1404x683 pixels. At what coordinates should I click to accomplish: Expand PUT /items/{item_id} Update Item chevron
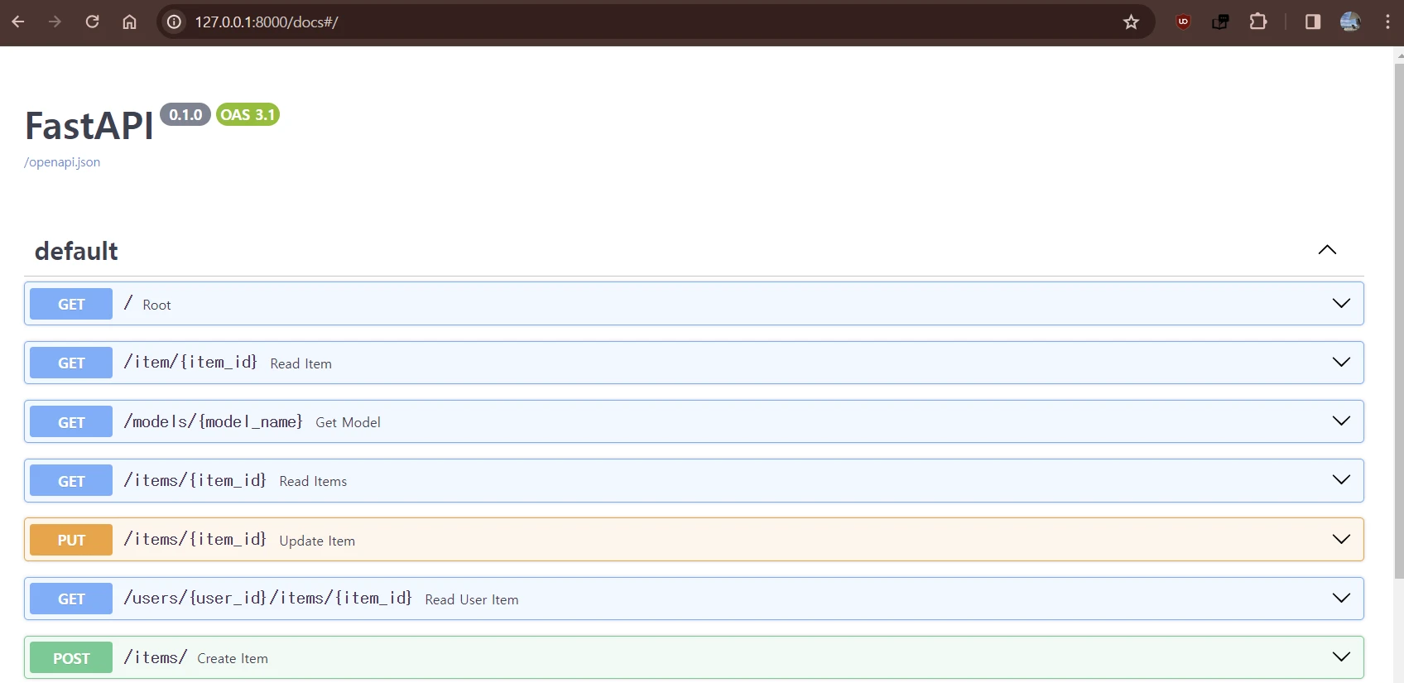pos(1341,539)
